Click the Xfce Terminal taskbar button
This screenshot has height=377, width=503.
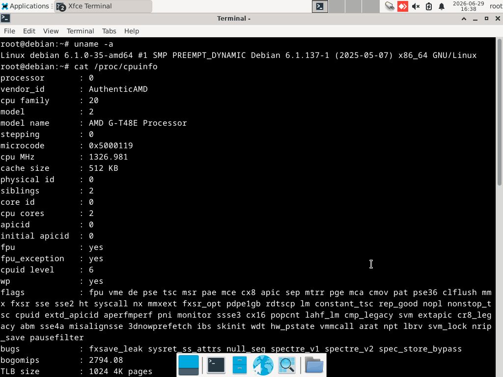pos(103,6)
